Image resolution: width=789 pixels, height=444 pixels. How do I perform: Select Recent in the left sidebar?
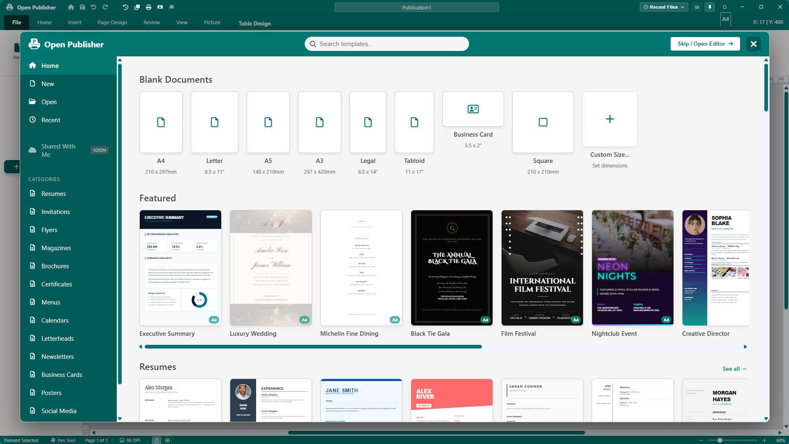coord(68,120)
